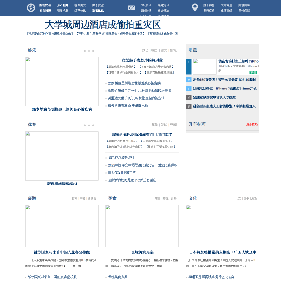Open 日本网友吐槽最美交换生 article title
The height and width of the screenshot is (281, 281).
click(x=223, y=252)
